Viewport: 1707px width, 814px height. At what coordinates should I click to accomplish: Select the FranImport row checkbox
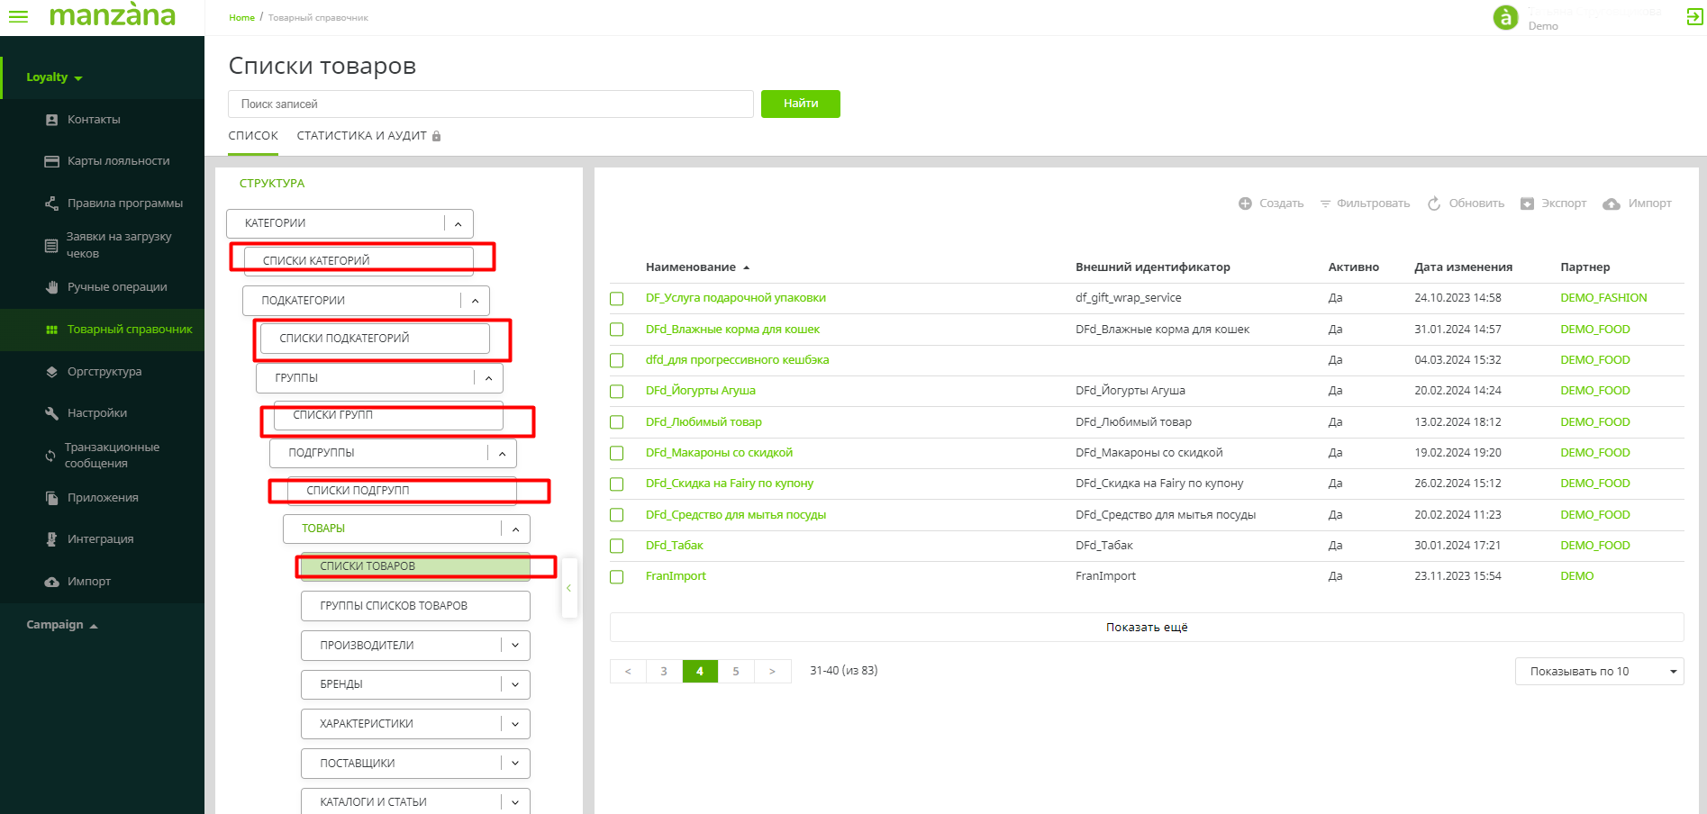(617, 576)
